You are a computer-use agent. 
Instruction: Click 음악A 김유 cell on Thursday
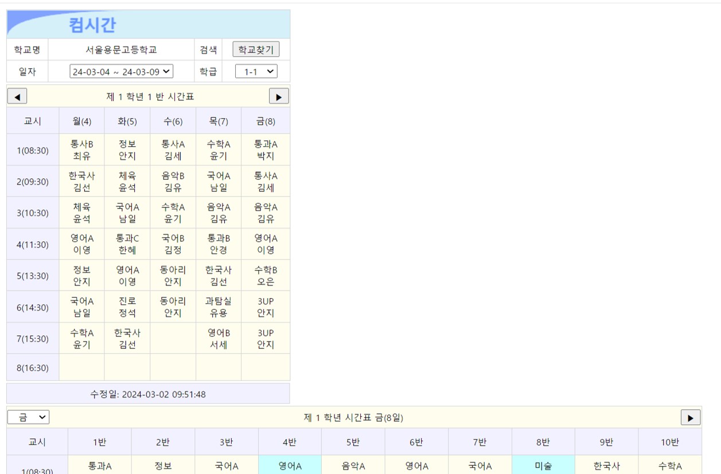pos(219,213)
